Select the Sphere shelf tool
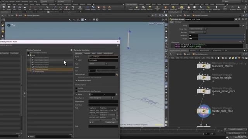 (x=9, y=8)
